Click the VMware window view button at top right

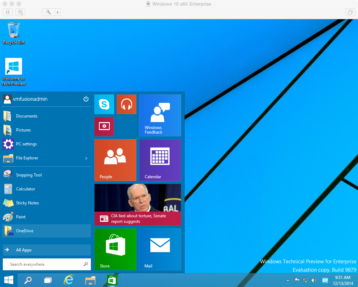tap(350, 12)
